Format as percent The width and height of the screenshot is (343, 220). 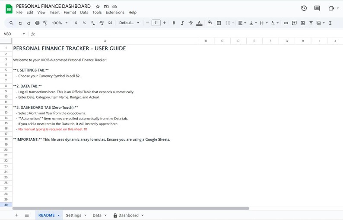click(x=84, y=23)
